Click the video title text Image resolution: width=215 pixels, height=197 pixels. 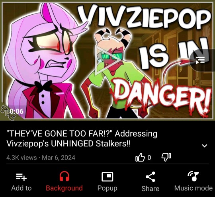pos(82,138)
